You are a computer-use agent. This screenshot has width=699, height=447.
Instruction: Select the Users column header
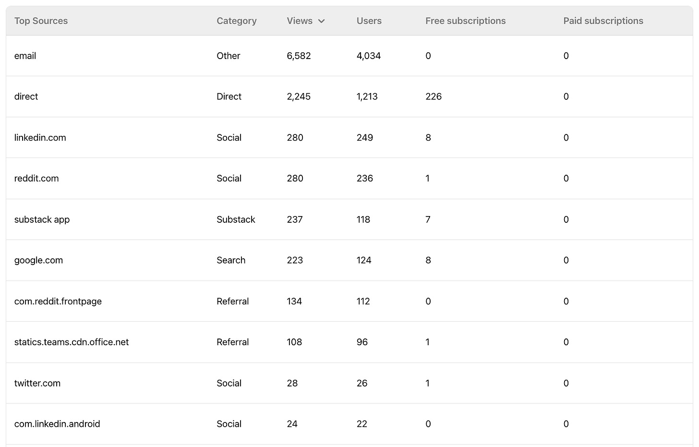[x=369, y=21]
